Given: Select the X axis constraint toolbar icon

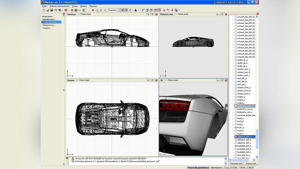Looking at the screenshot, I should [x=122, y=10].
